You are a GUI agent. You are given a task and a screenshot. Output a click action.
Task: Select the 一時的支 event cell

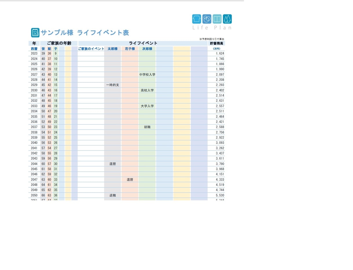click(113, 85)
